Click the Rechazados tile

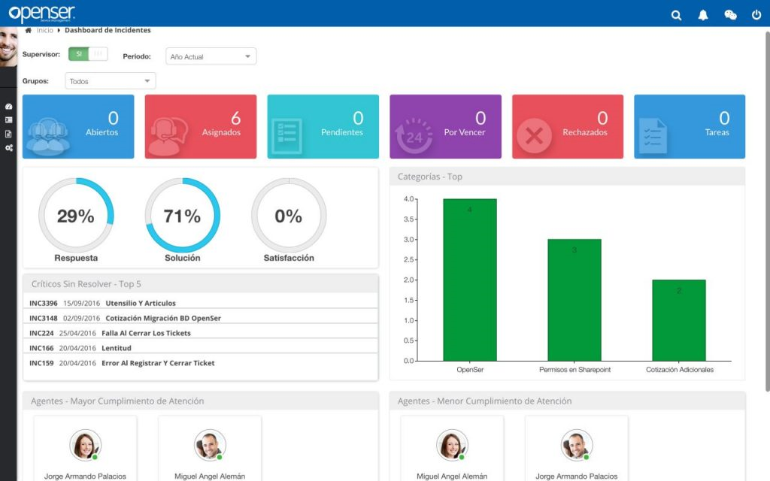567,126
